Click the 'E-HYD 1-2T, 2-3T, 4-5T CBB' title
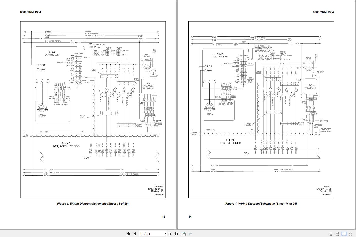 pos(66,145)
